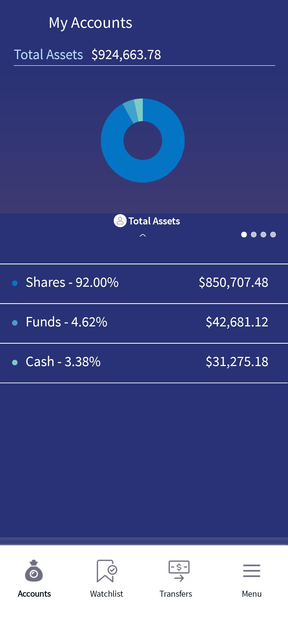The height and width of the screenshot is (618, 288).
Task: Tap the Total Assets header amount
Action: [126, 55]
